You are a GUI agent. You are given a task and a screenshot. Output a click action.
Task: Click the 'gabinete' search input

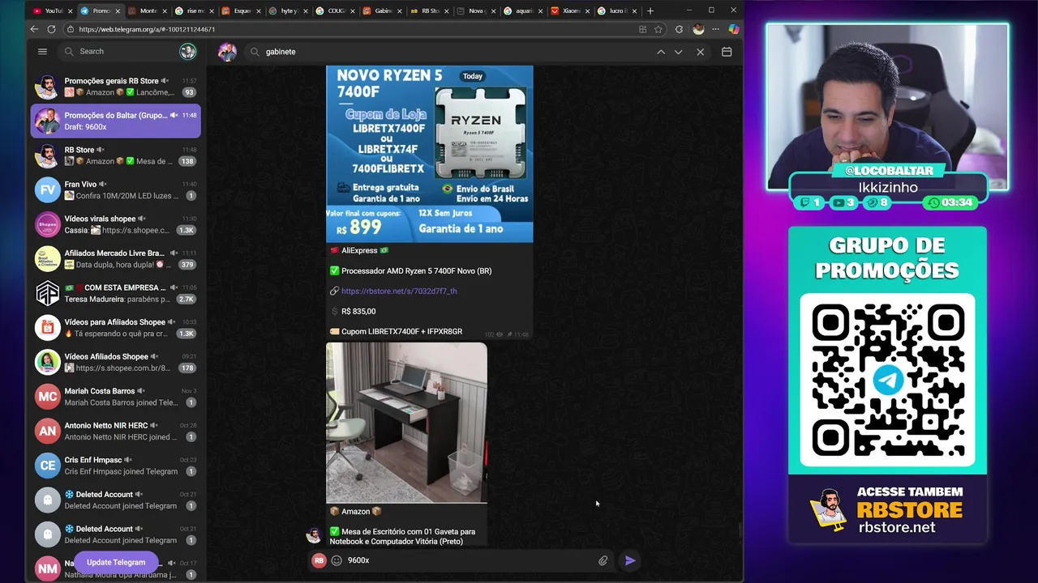[x=454, y=52]
